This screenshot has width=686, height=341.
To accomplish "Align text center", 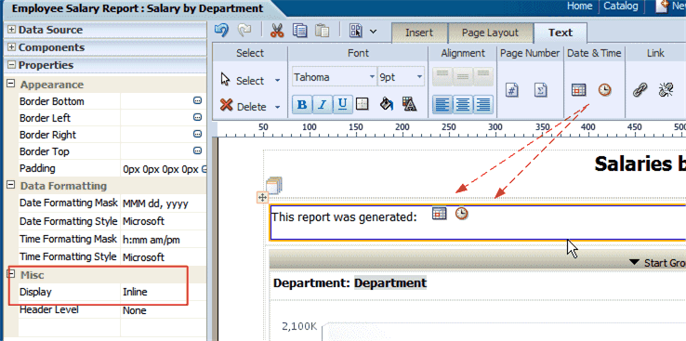I will coord(463,104).
